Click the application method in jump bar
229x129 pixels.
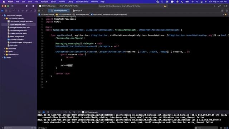coord(109,14)
